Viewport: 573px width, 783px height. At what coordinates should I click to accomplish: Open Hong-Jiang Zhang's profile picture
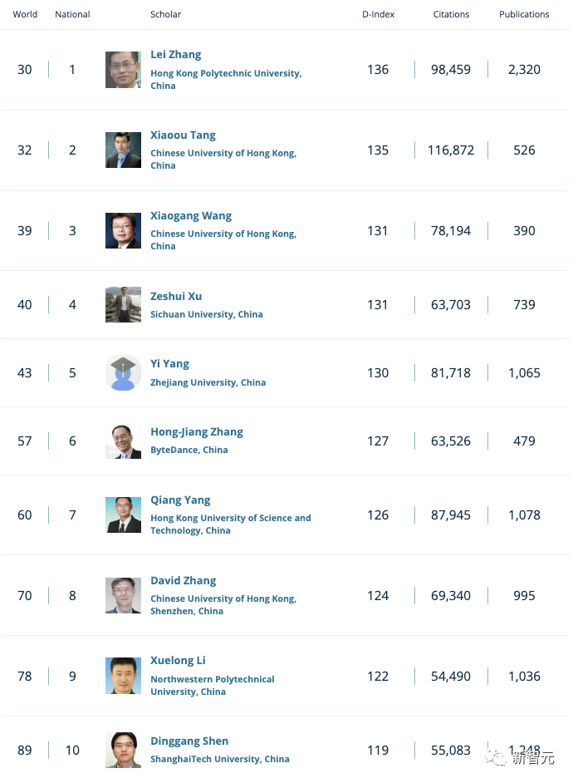tap(123, 441)
